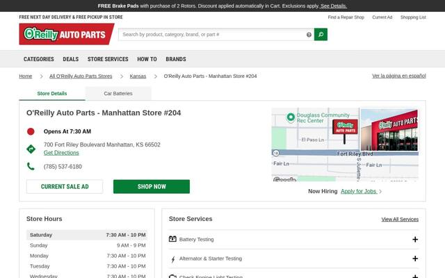Click the store address text
445x278 pixels.
pos(102,145)
